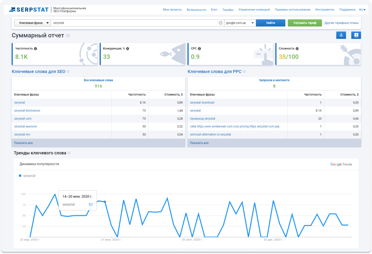Click the Serpstat logo
372x254 pixels.
[29, 10]
